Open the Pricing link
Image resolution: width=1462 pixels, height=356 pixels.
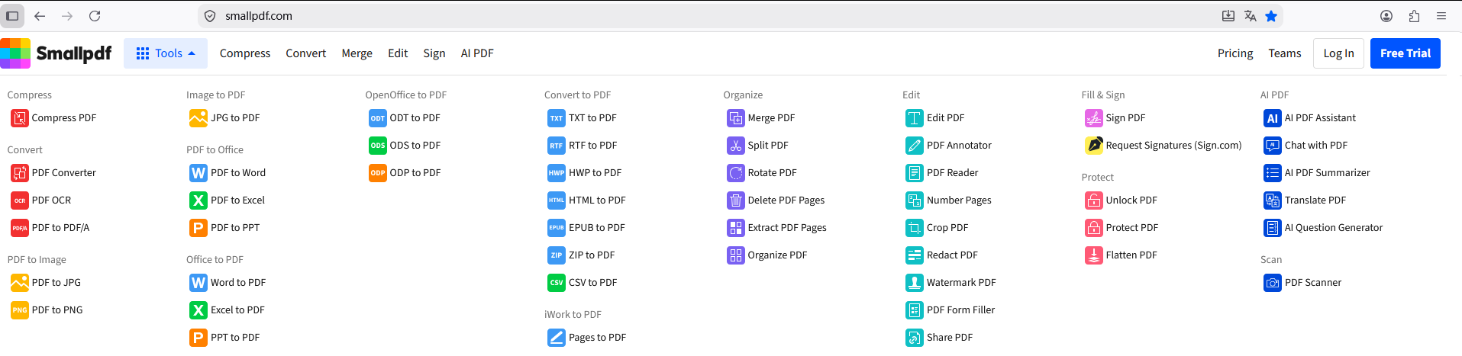pos(1235,53)
